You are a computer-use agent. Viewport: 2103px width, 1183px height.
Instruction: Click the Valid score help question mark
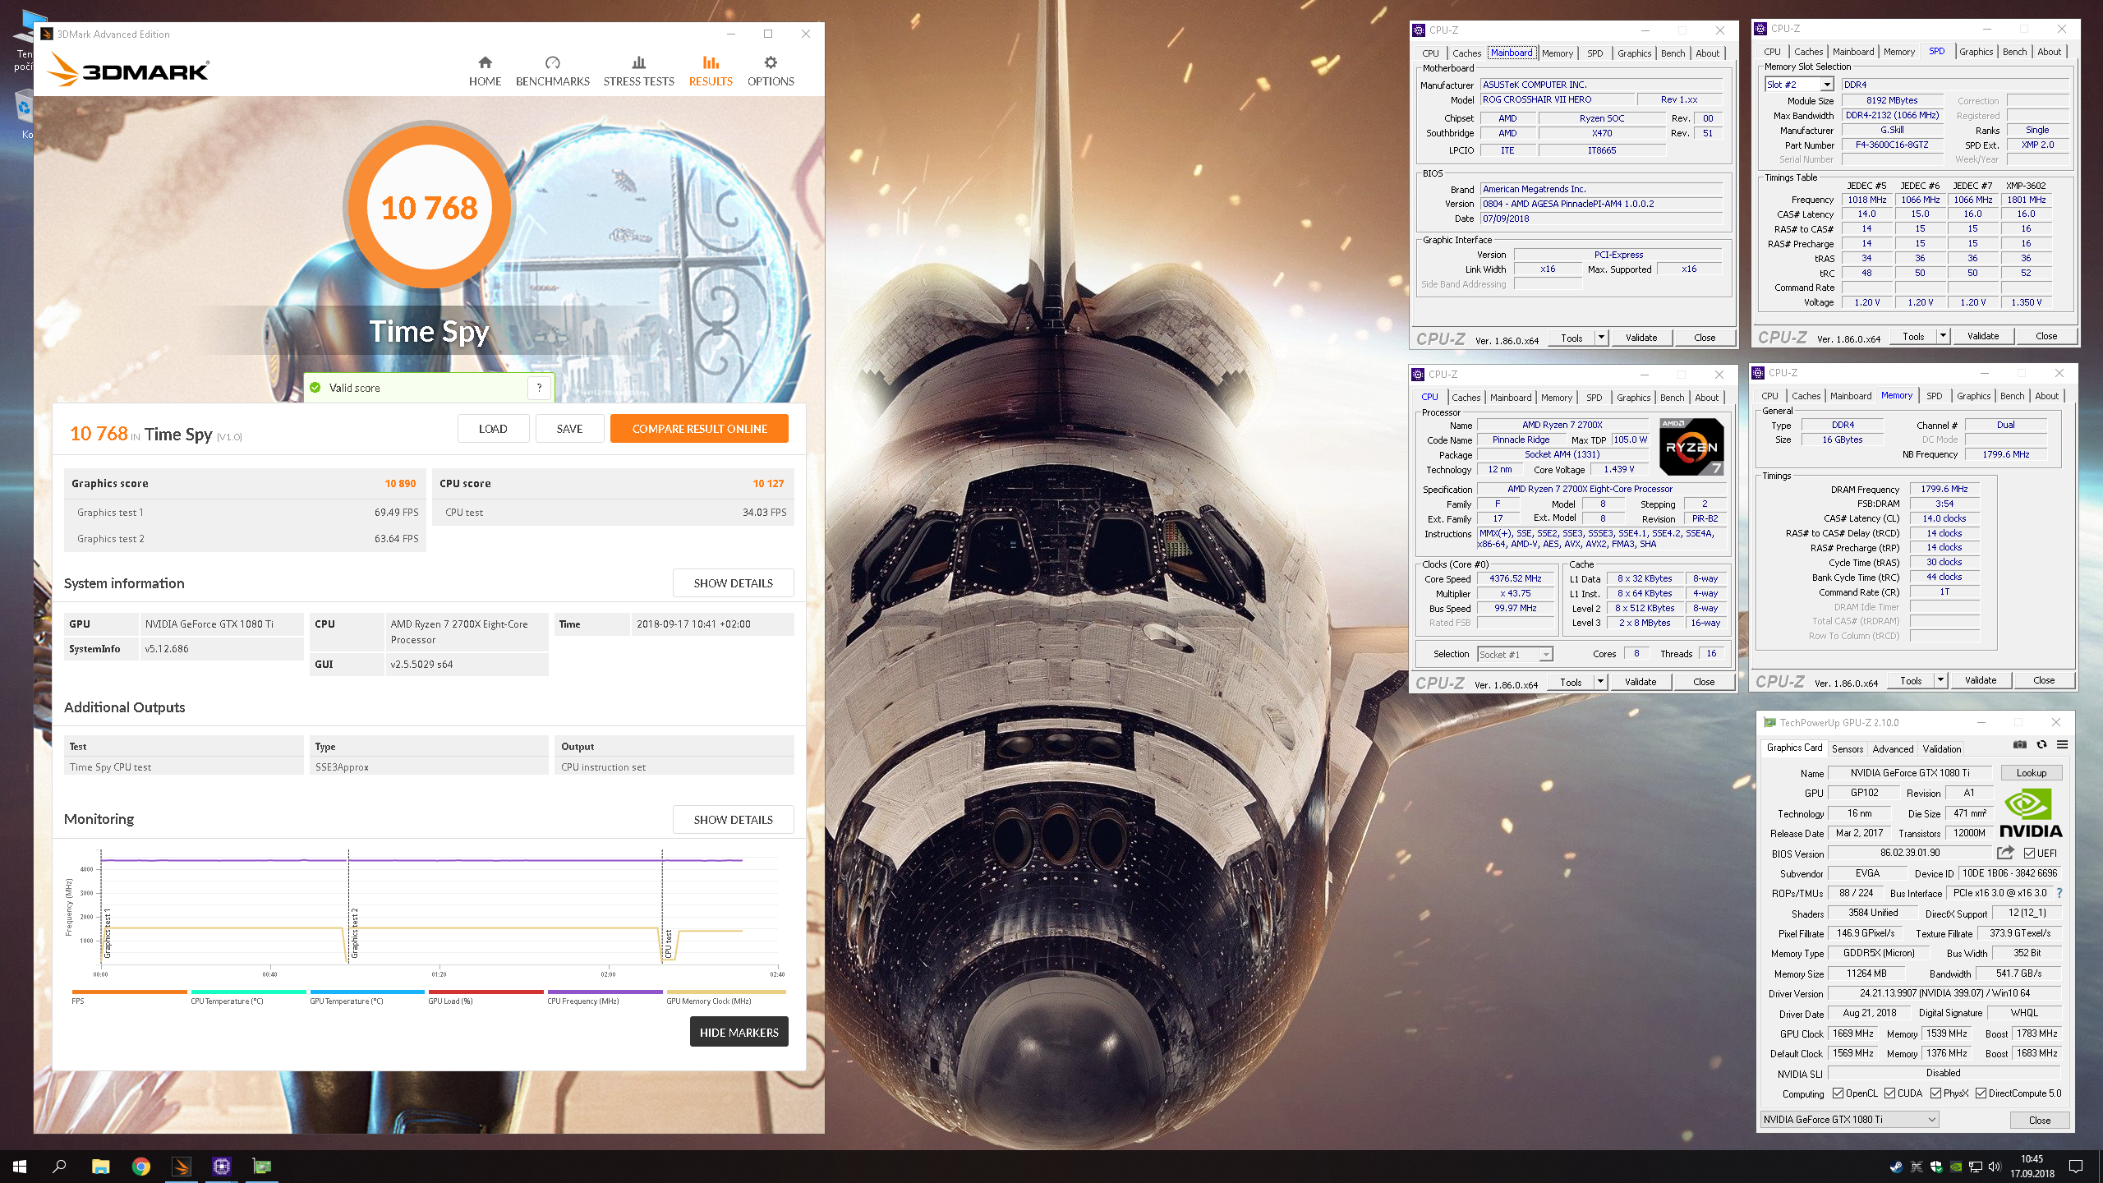click(x=539, y=388)
